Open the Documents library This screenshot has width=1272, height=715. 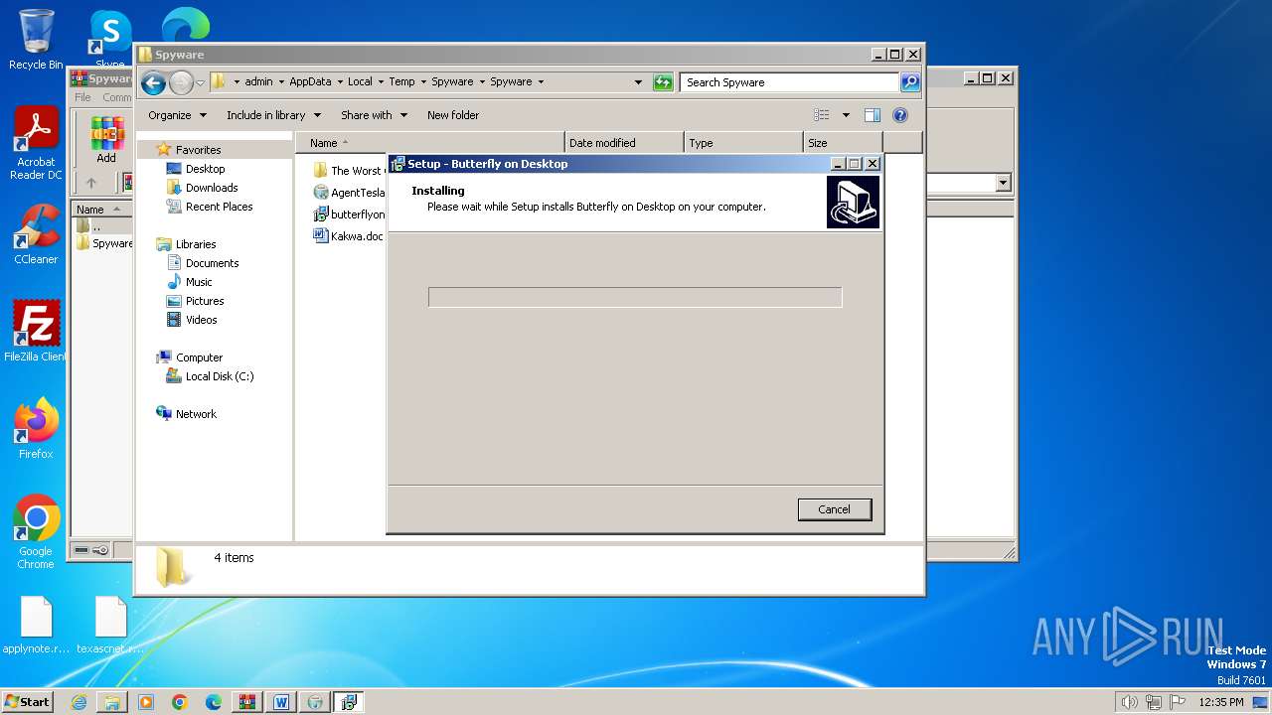click(212, 263)
